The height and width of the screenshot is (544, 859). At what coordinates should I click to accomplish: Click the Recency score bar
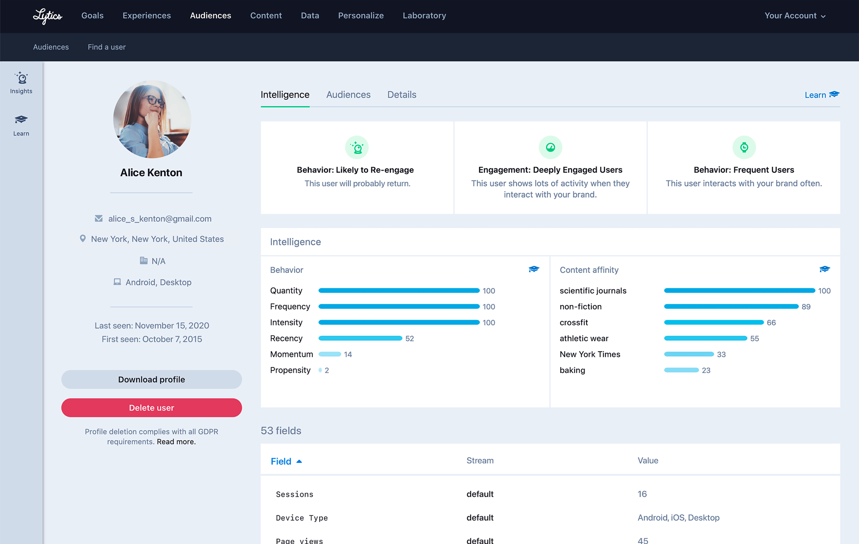click(360, 338)
